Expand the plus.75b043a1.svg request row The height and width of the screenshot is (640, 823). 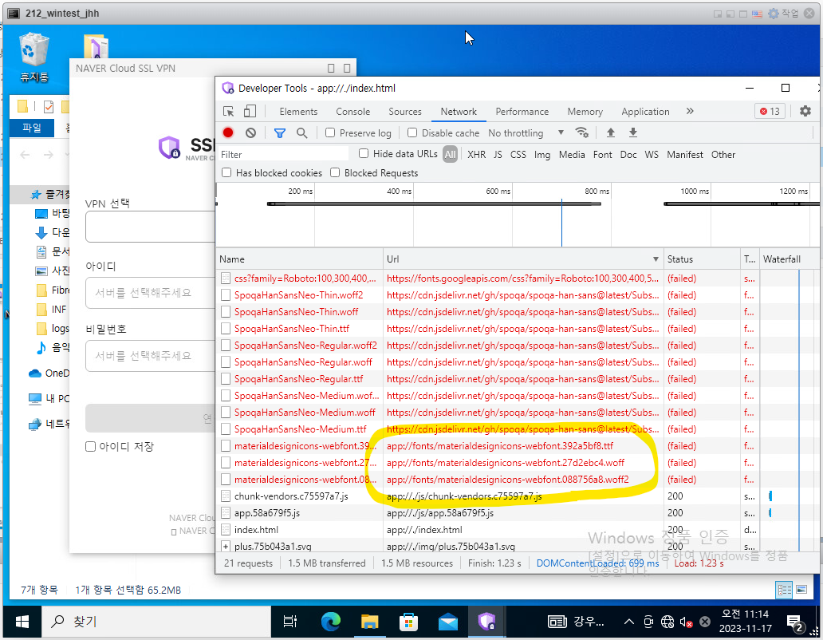pos(226,547)
